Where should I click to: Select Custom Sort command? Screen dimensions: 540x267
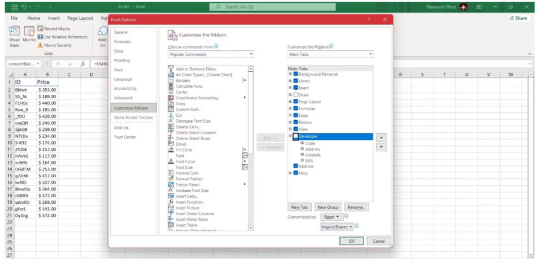point(188,110)
